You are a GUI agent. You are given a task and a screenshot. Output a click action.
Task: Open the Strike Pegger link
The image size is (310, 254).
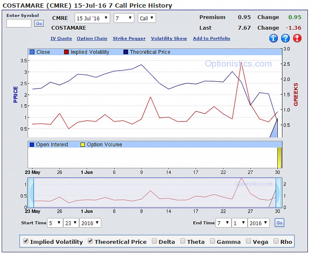pyautogui.click(x=129, y=39)
